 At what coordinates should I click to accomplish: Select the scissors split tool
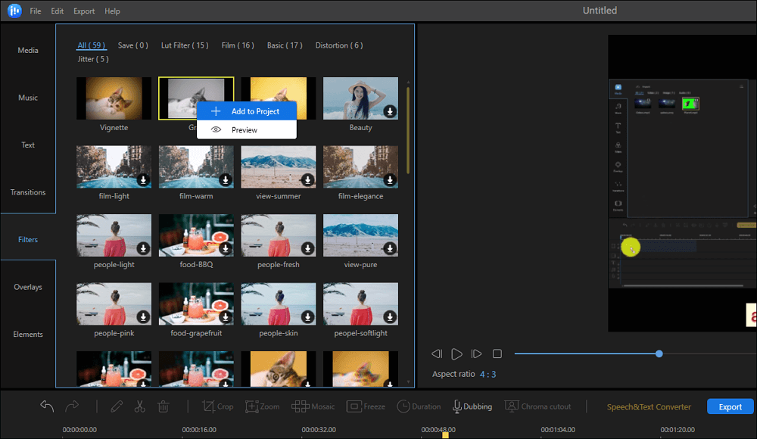pyautogui.click(x=139, y=406)
